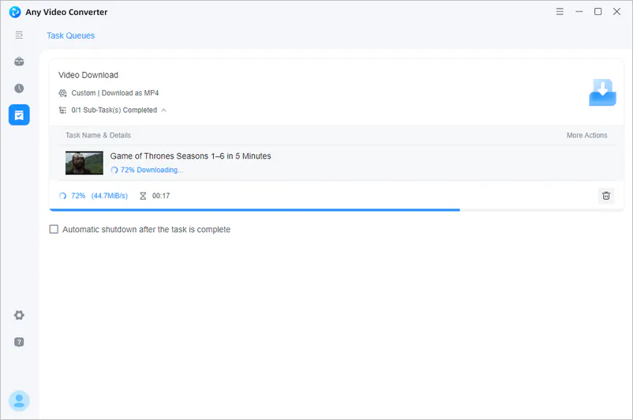This screenshot has width=633, height=420.
Task: Minimize the Any Video Converter window
Action: tap(579, 12)
